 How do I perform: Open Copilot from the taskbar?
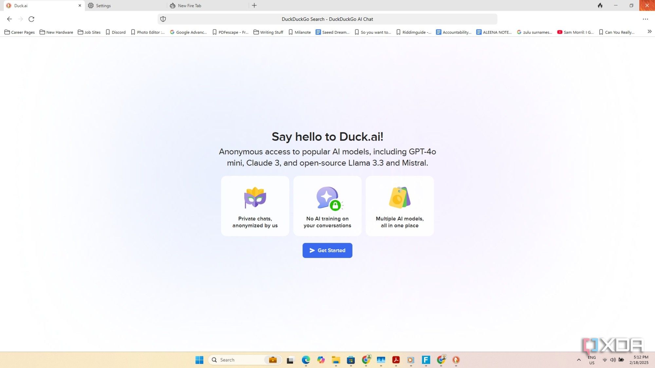(321, 360)
